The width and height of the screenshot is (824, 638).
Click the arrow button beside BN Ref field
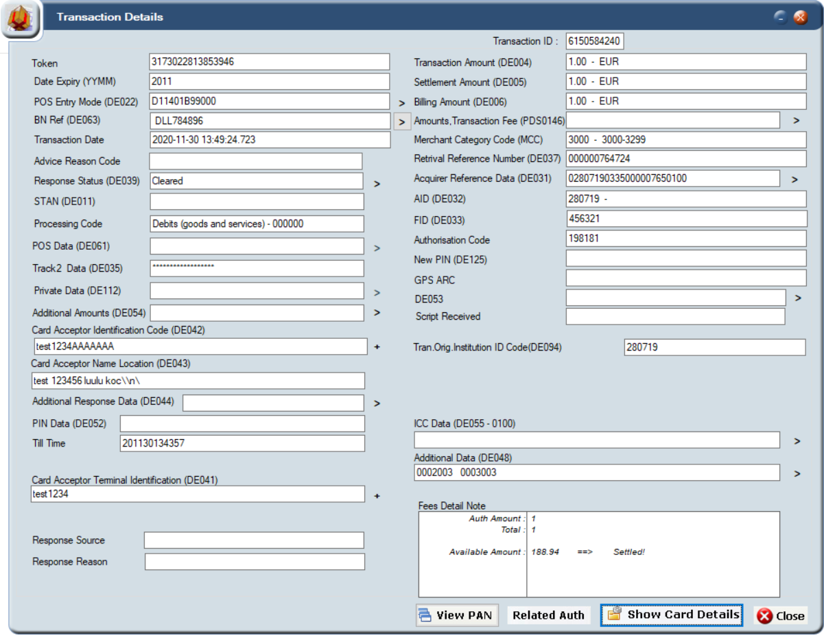pyautogui.click(x=403, y=122)
